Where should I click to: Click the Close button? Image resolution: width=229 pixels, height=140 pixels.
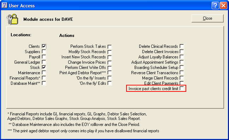tap(207, 18)
